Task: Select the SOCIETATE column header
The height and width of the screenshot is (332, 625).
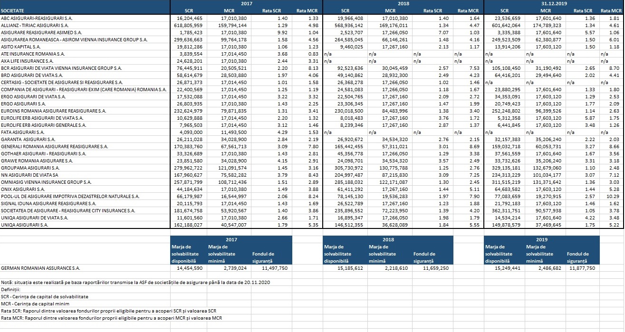Action: point(13,10)
